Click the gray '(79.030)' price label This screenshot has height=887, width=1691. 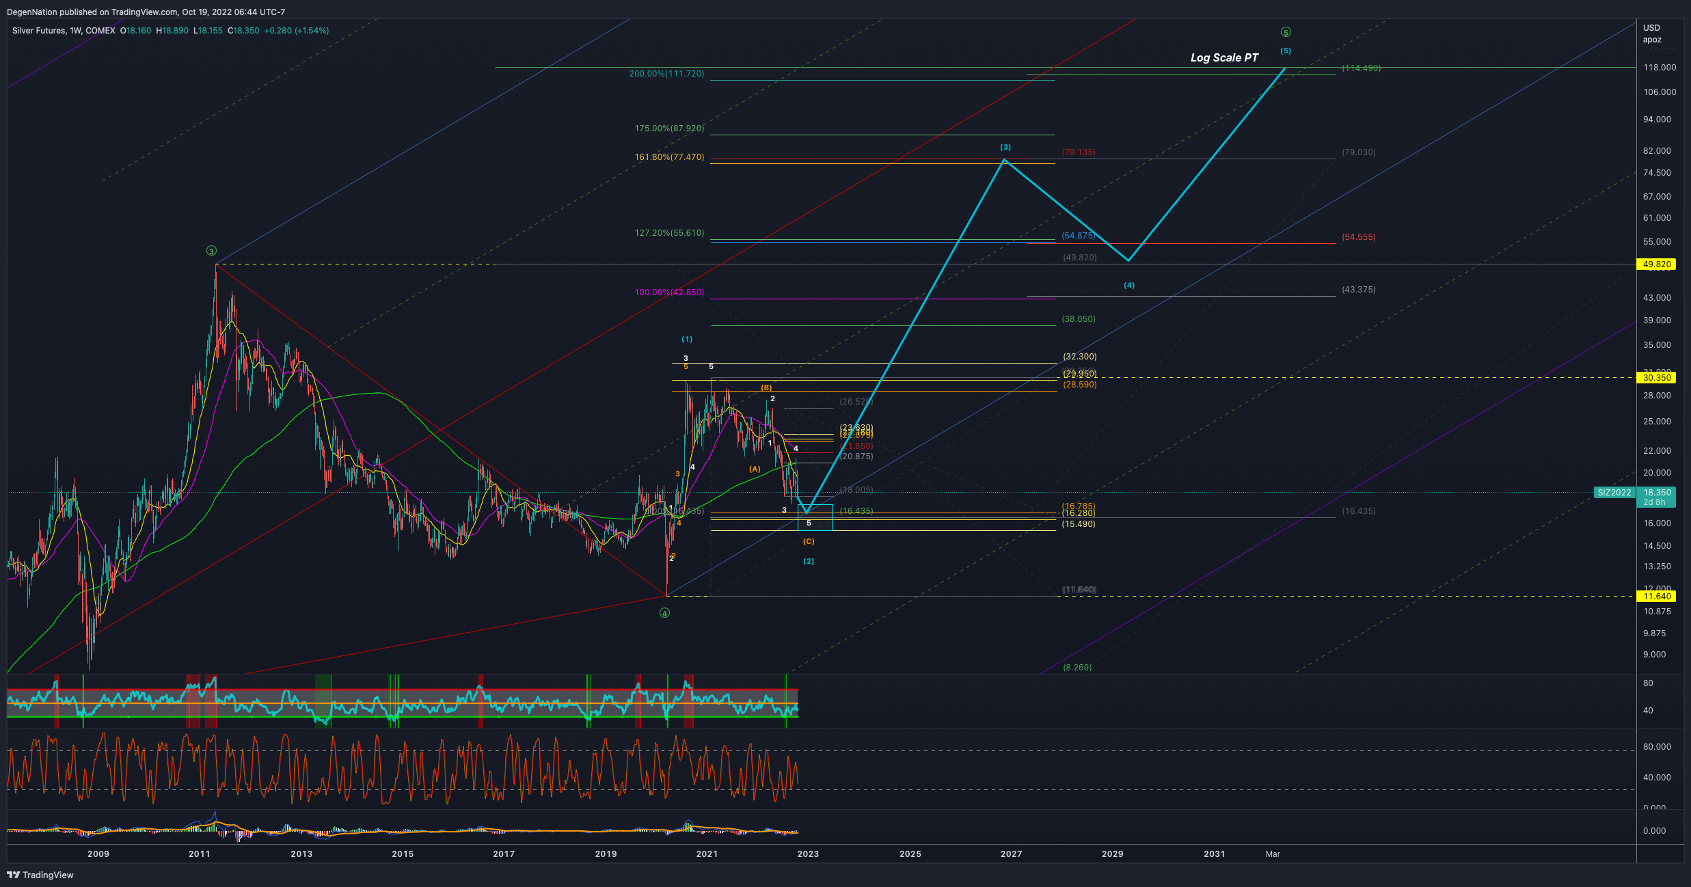[1358, 152]
